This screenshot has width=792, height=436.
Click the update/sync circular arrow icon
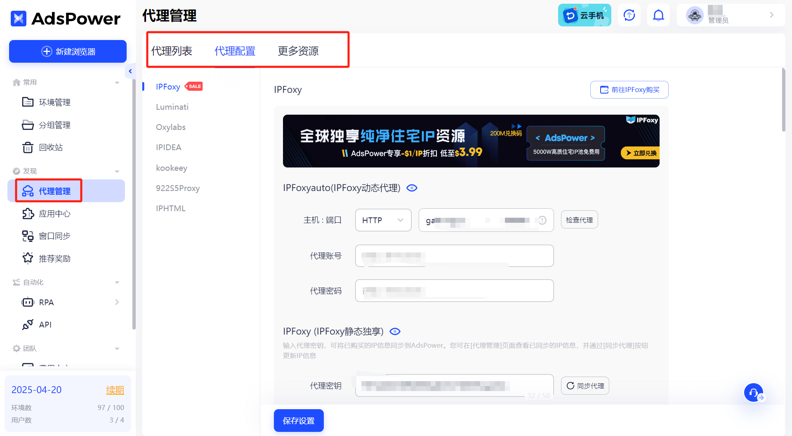pos(629,15)
